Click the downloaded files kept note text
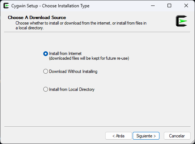This screenshot has width=195, height=144. point(89,58)
